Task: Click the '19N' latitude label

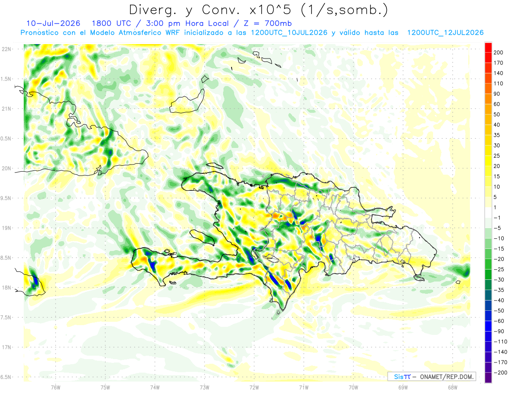Action: [6, 228]
